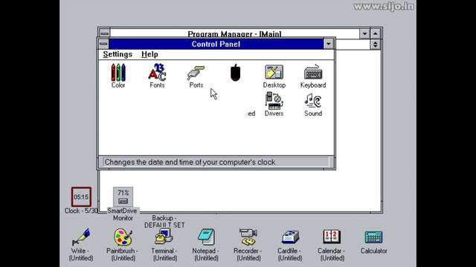476x267 pixels.
Task: Open the Help menu in Control Panel
Action: (x=149, y=54)
